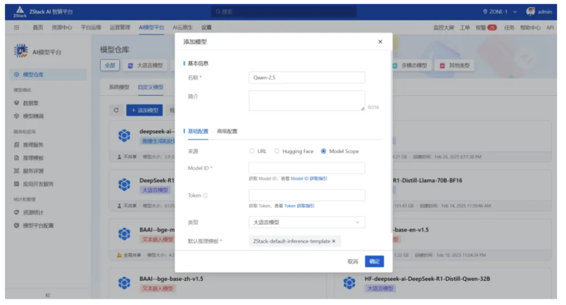Open the ZONE-1 zone selector dropdown
Viewport: 566px width, 305px height.
pos(500,11)
